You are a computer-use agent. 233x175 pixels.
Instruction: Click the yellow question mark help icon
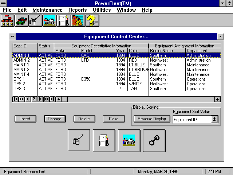click(x=92, y=20)
